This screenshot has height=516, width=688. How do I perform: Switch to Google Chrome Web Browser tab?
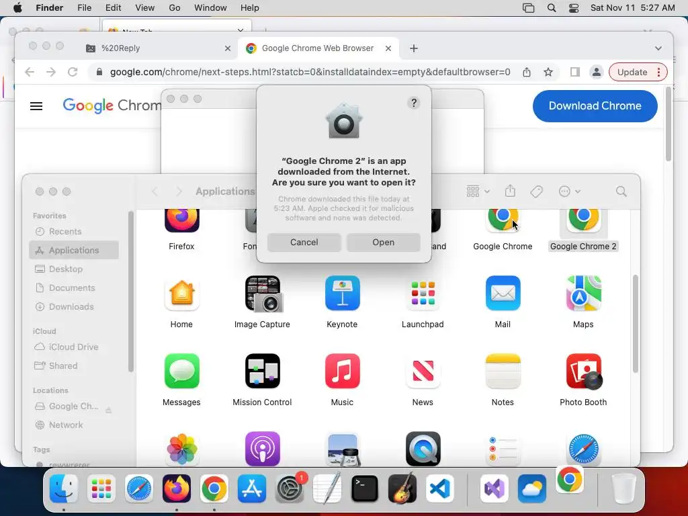318,48
